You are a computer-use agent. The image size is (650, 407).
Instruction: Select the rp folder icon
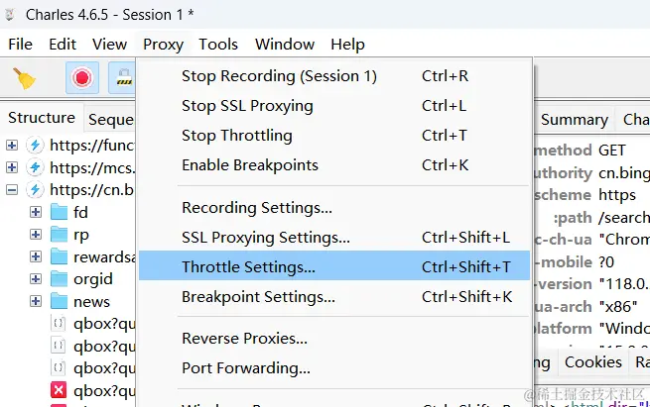tap(60, 235)
